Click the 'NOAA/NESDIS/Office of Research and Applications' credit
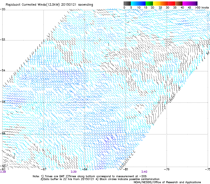The width and height of the screenshot is (210, 184). 167,182
